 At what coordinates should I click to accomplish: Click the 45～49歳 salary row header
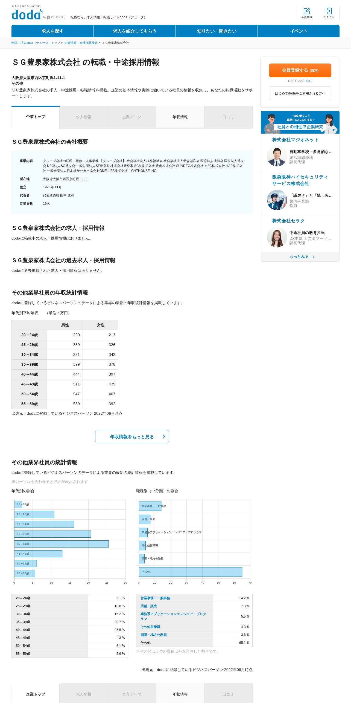[30, 384]
